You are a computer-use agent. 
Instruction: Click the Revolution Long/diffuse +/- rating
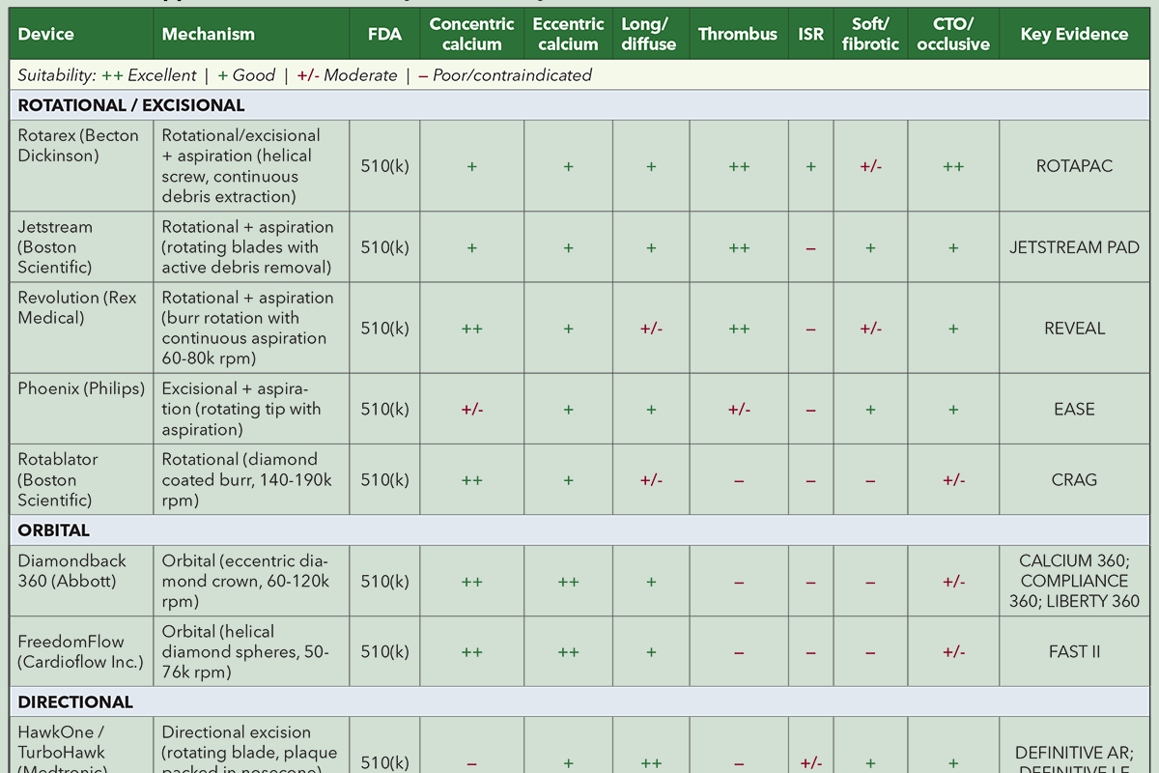(x=651, y=329)
